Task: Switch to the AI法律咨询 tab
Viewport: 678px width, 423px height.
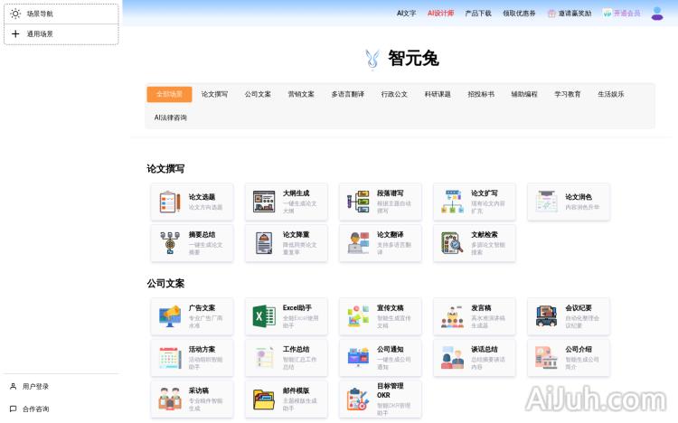Action: point(171,117)
